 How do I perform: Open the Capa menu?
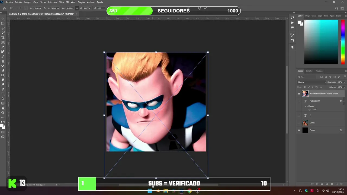tap(36, 2)
